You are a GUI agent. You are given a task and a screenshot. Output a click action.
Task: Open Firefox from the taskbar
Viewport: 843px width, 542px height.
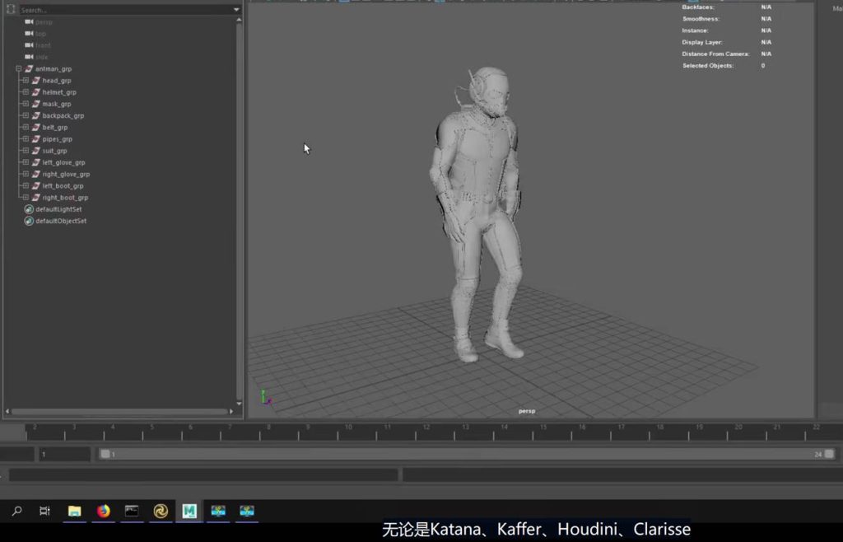103,511
